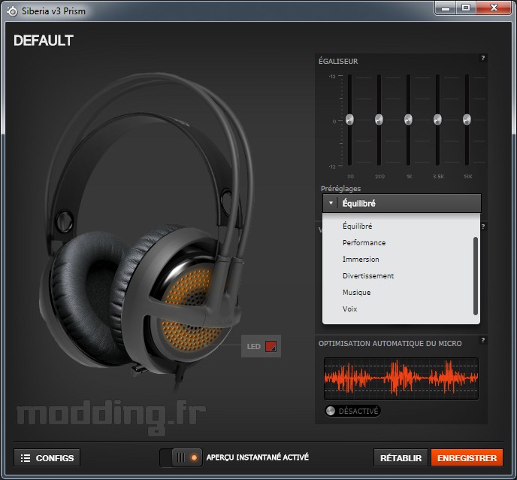Click the 280 Hz equalizer slider knob

[379, 120]
